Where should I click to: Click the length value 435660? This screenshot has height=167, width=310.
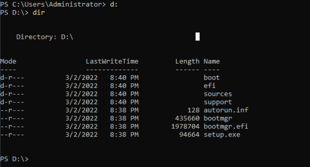(187, 118)
